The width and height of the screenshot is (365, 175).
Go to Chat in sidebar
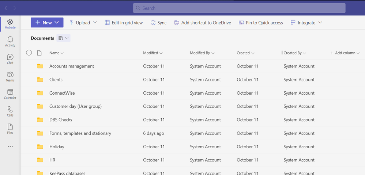(10, 59)
